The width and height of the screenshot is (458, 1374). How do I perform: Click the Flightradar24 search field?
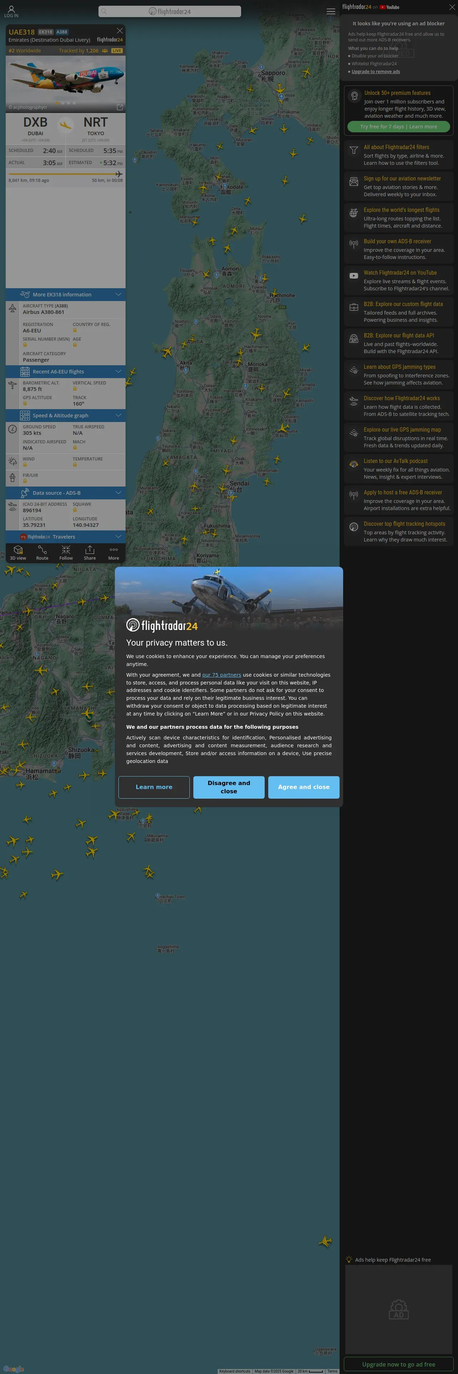[x=169, y=11]
